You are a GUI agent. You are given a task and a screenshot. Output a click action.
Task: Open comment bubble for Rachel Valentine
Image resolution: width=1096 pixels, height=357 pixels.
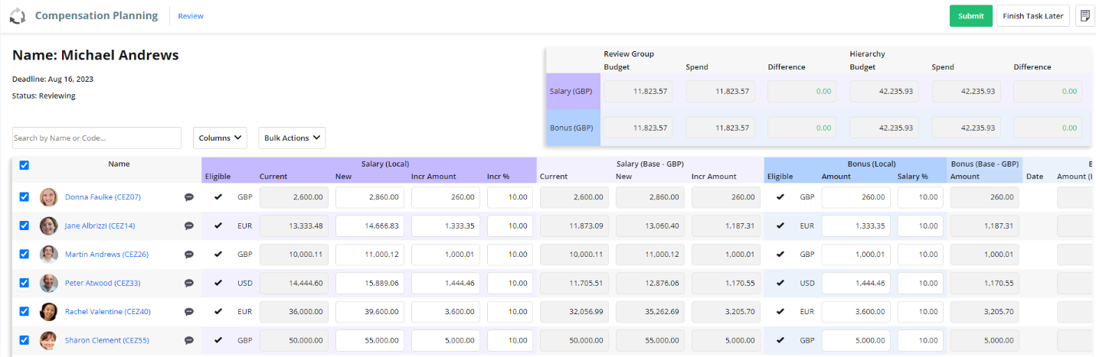(189, 312)
